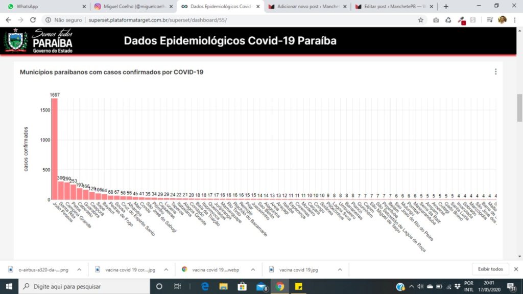Open a new browser tab
This screenshot has height=294, width=523.
(445, 6)
